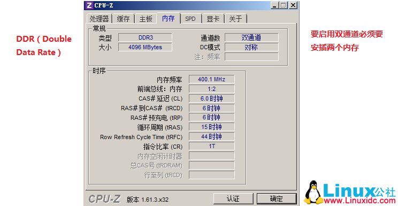Click the 认证 button
Image resolution: width=398 pixels, height=206 pixels.
tap(233, 199)
